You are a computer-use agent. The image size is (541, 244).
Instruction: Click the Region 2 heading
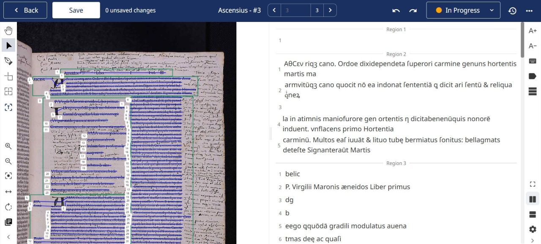coord(396,54)
